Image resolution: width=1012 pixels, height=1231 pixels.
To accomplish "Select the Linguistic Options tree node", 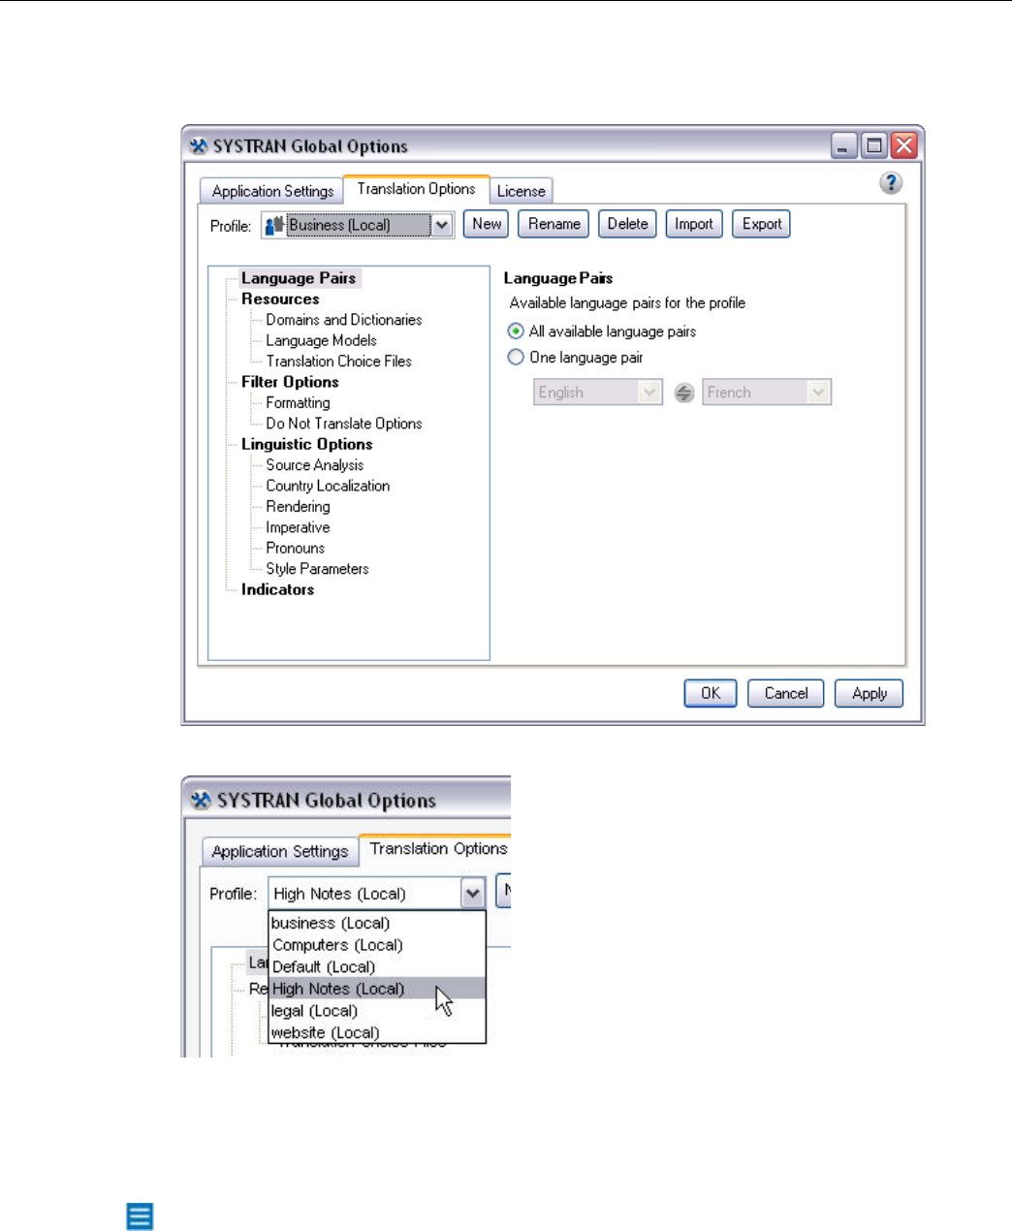I will point(306,444).
